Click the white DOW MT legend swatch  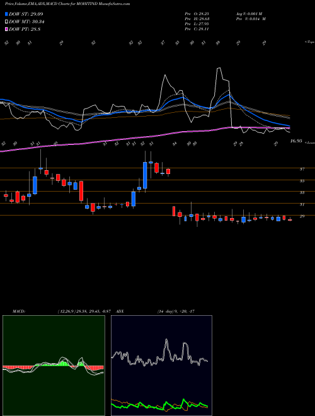pos(6,22)
